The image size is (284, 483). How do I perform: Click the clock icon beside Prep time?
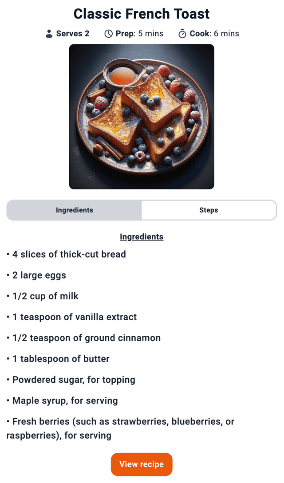pos(107,33)
